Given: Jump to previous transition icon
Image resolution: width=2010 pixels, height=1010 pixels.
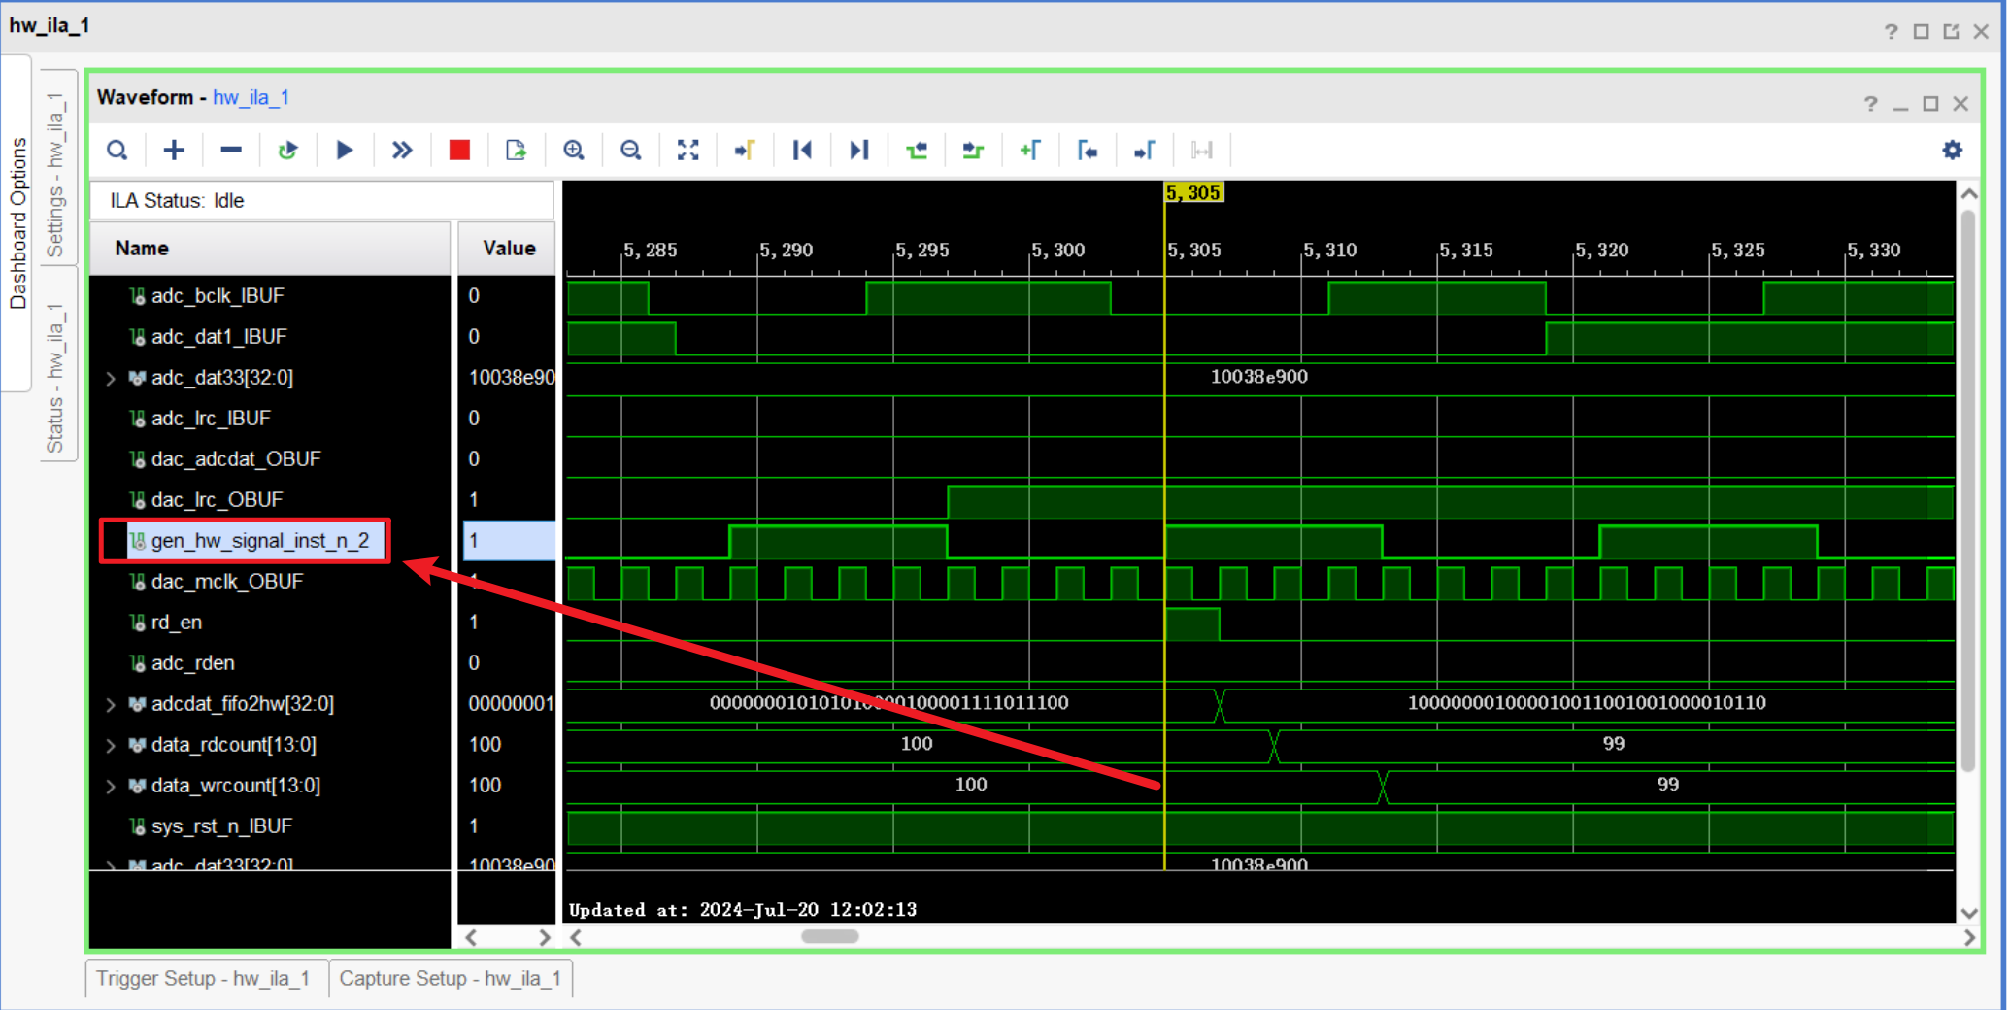Looking at the screenshot, I should tap(916, 151).
